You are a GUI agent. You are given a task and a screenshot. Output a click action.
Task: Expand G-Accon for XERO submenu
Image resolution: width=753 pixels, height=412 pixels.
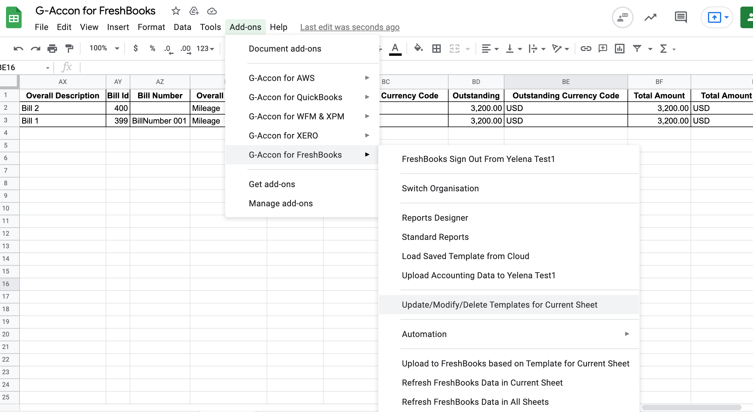302,136
